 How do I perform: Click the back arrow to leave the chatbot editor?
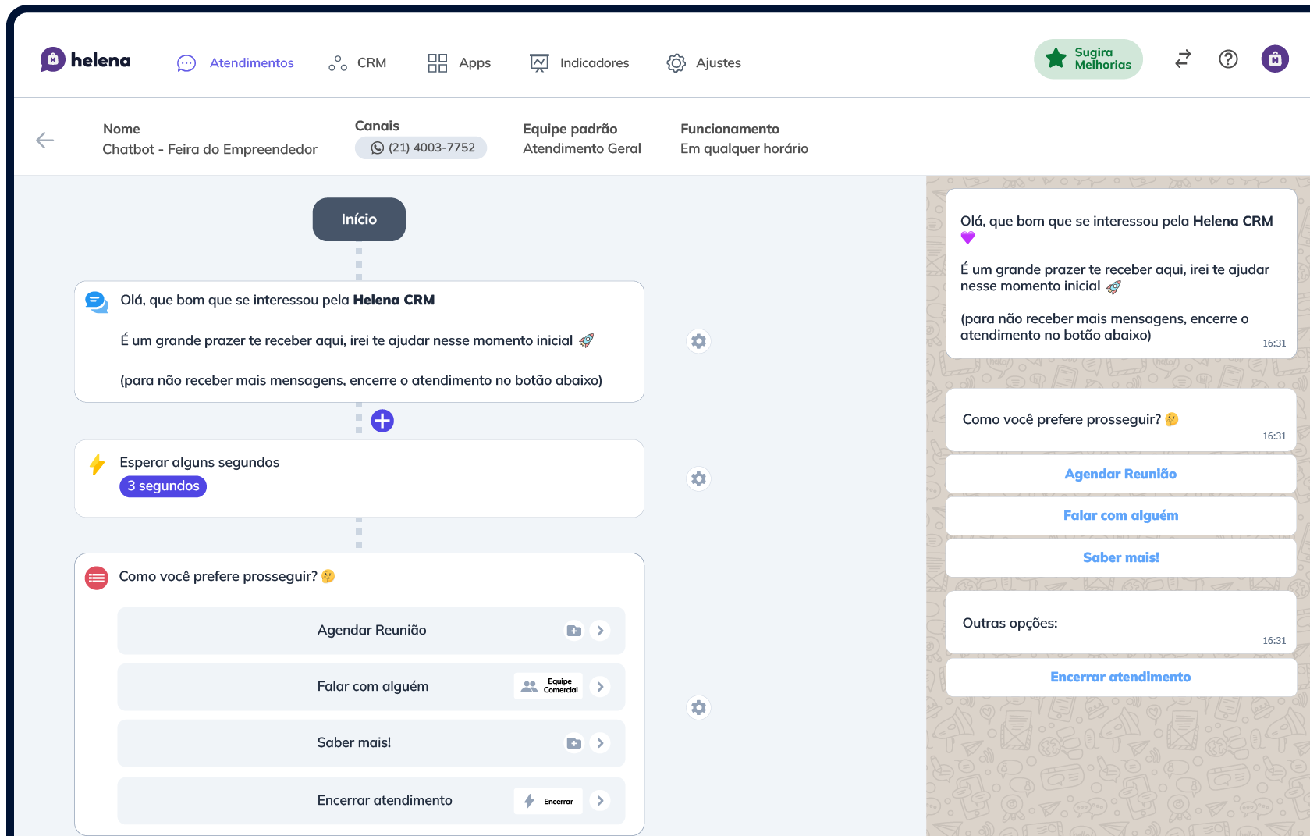click(44, 140)
